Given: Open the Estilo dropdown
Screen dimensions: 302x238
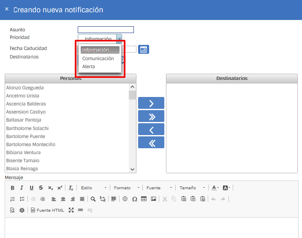Looking at the screenshot, I should (94, 188).
